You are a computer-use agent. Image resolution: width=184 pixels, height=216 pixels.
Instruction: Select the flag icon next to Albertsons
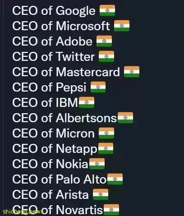pyautogui.click(x=125, y=118)
